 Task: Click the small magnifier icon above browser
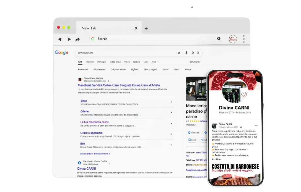click(x=192, y=7)
